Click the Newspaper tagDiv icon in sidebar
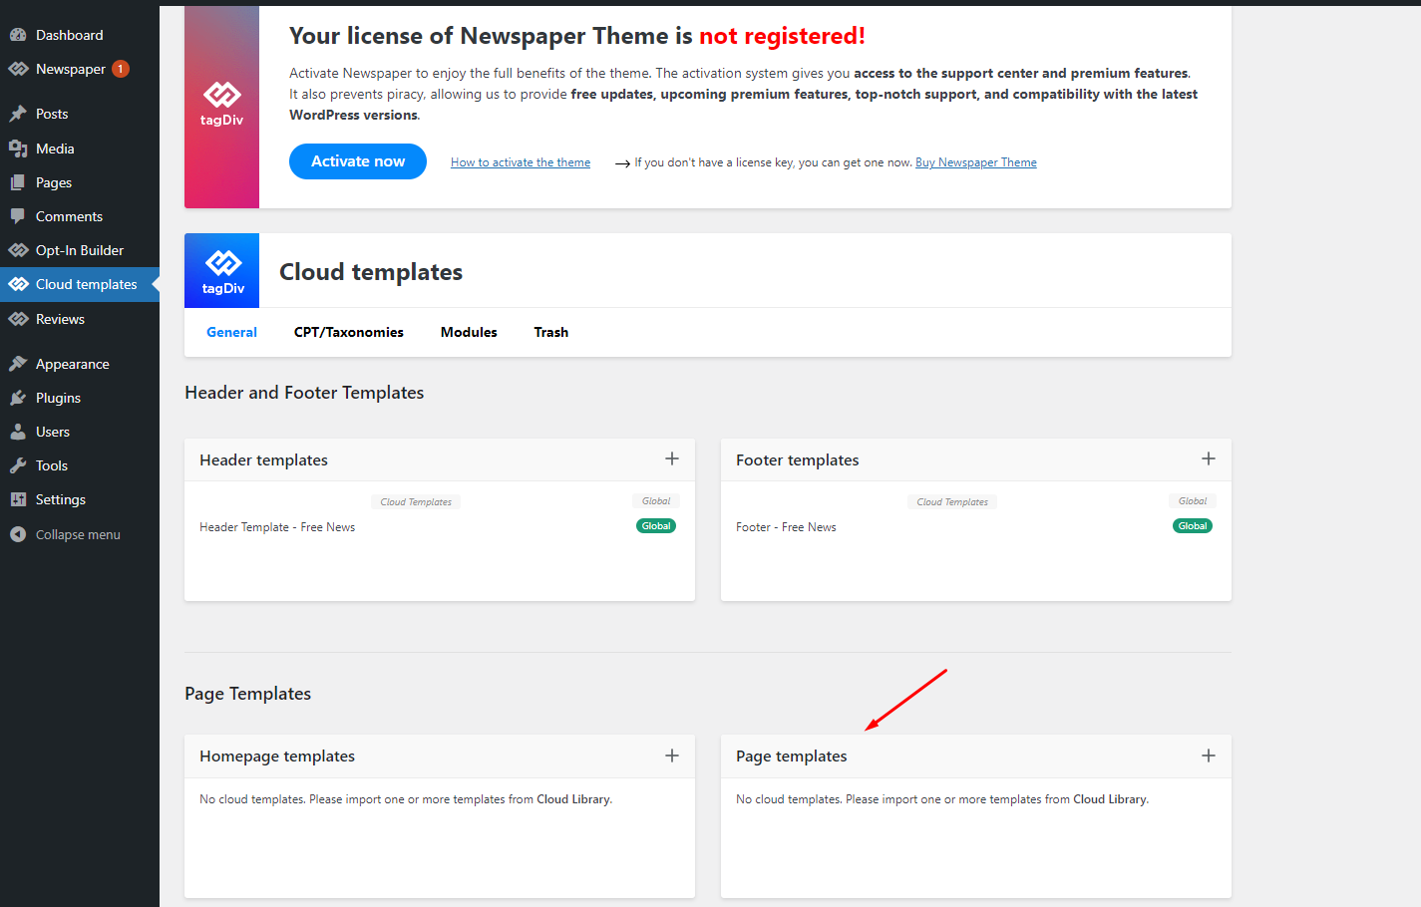Viewport: 1421px width, 907px height. [x=18, y=69]
